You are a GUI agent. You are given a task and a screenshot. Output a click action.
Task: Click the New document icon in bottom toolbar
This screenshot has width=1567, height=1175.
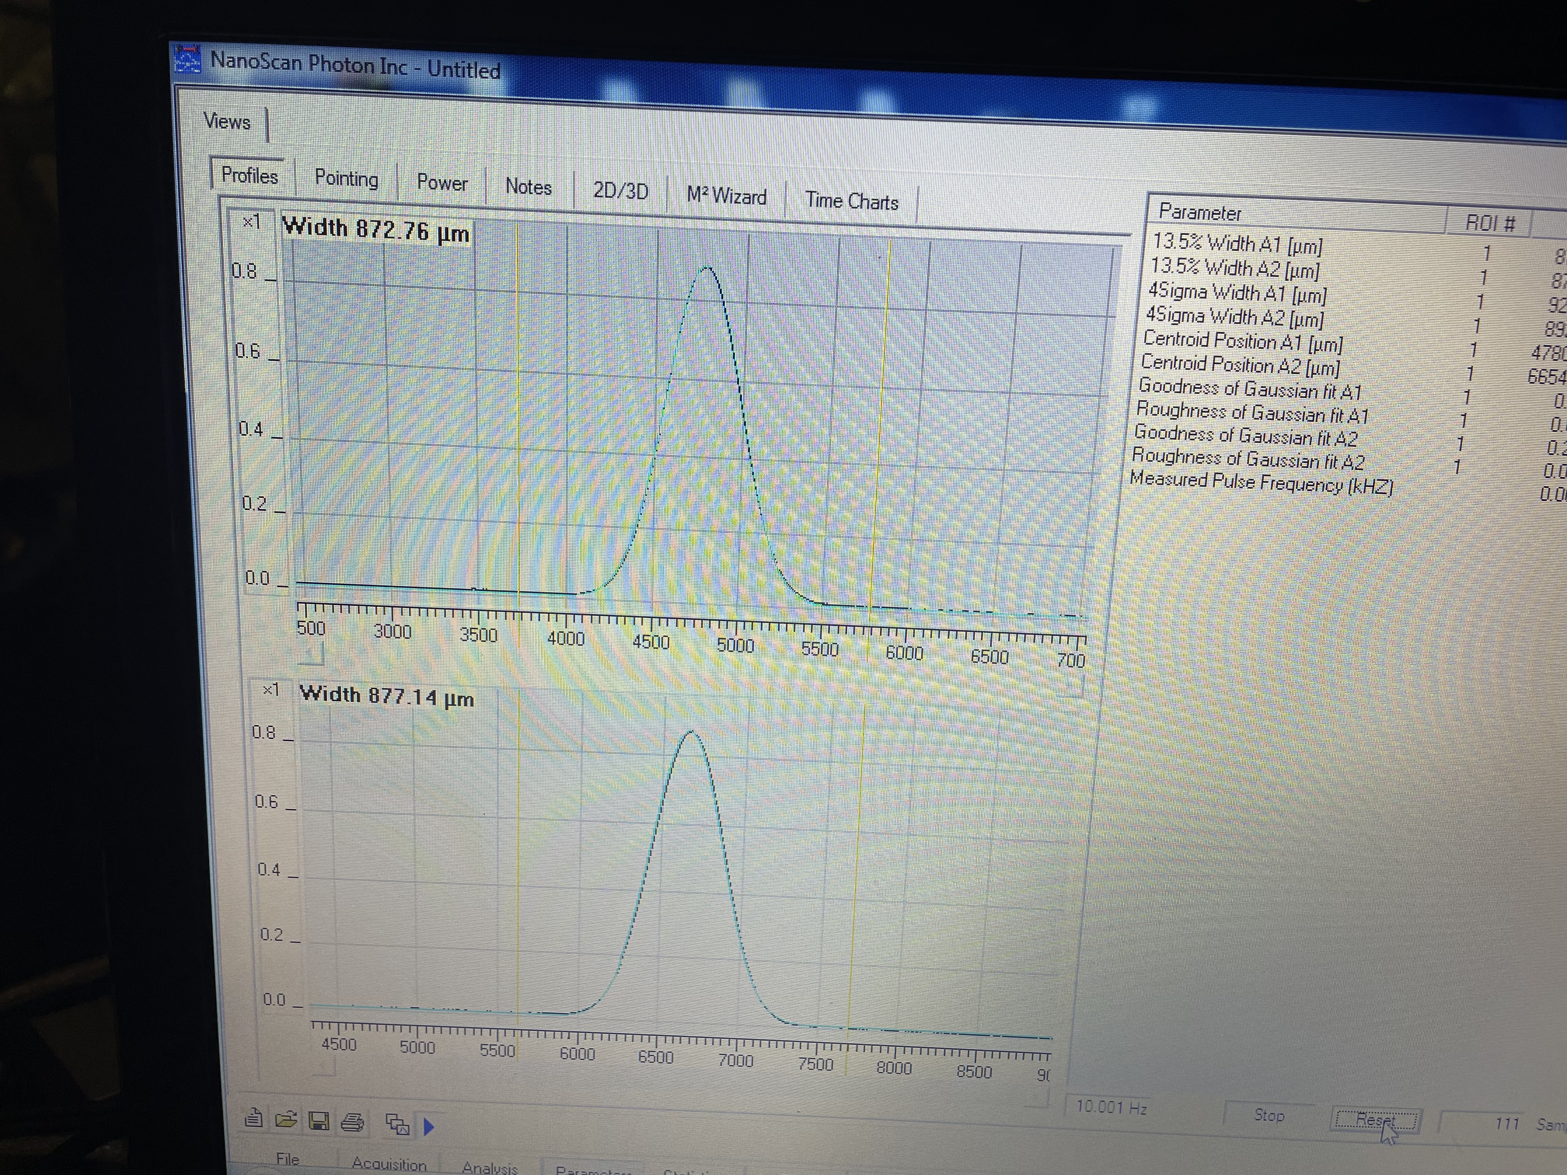pos(254,1118)
